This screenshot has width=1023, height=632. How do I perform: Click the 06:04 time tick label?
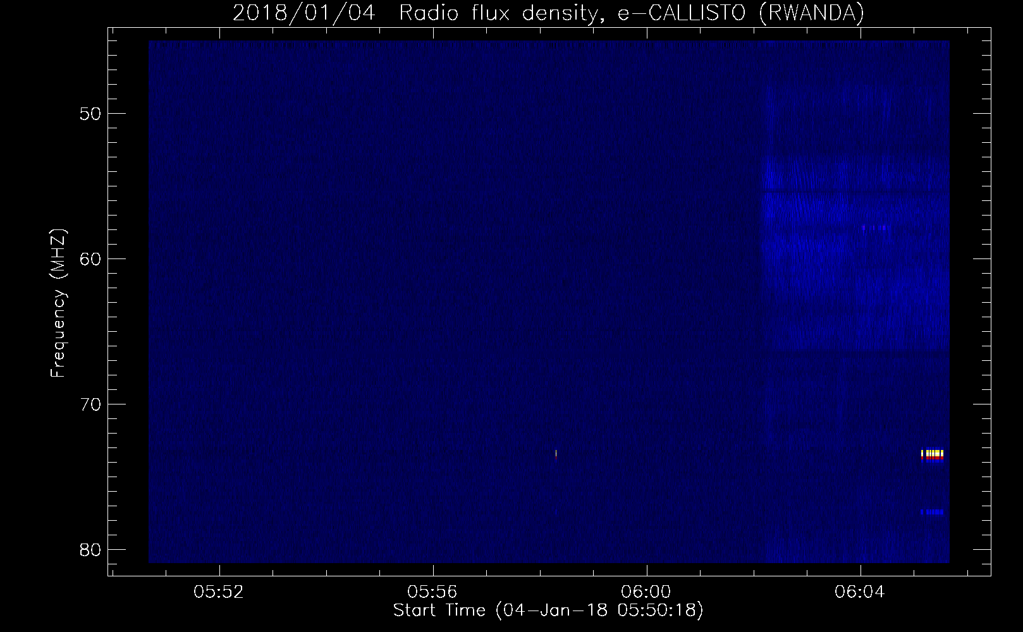pos(860,592)
